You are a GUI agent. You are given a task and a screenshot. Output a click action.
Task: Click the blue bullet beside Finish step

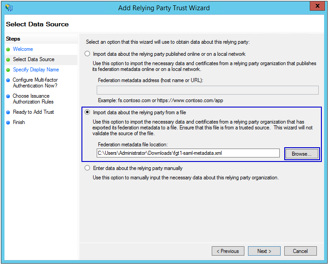(8, 122)
